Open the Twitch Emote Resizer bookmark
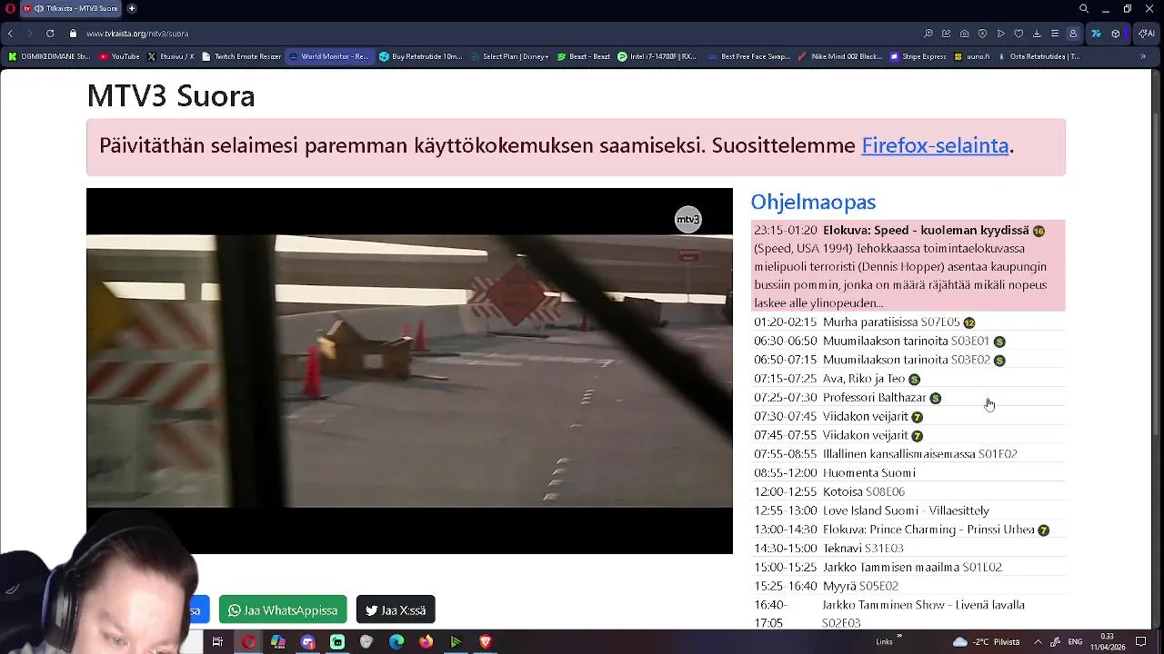1164x654 pixels. 242,56
